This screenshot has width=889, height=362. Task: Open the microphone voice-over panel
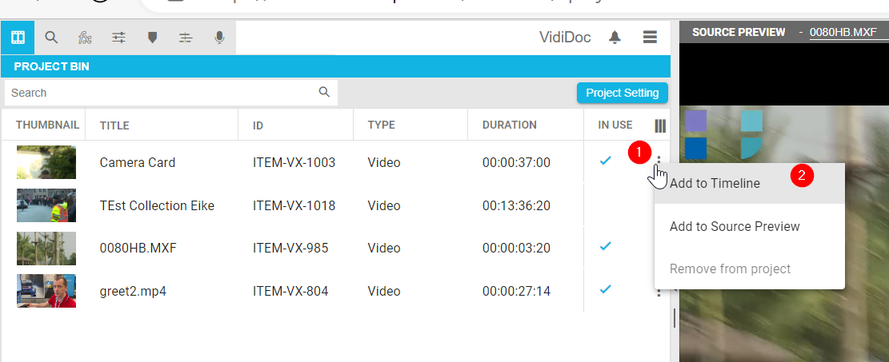[219, 38]
